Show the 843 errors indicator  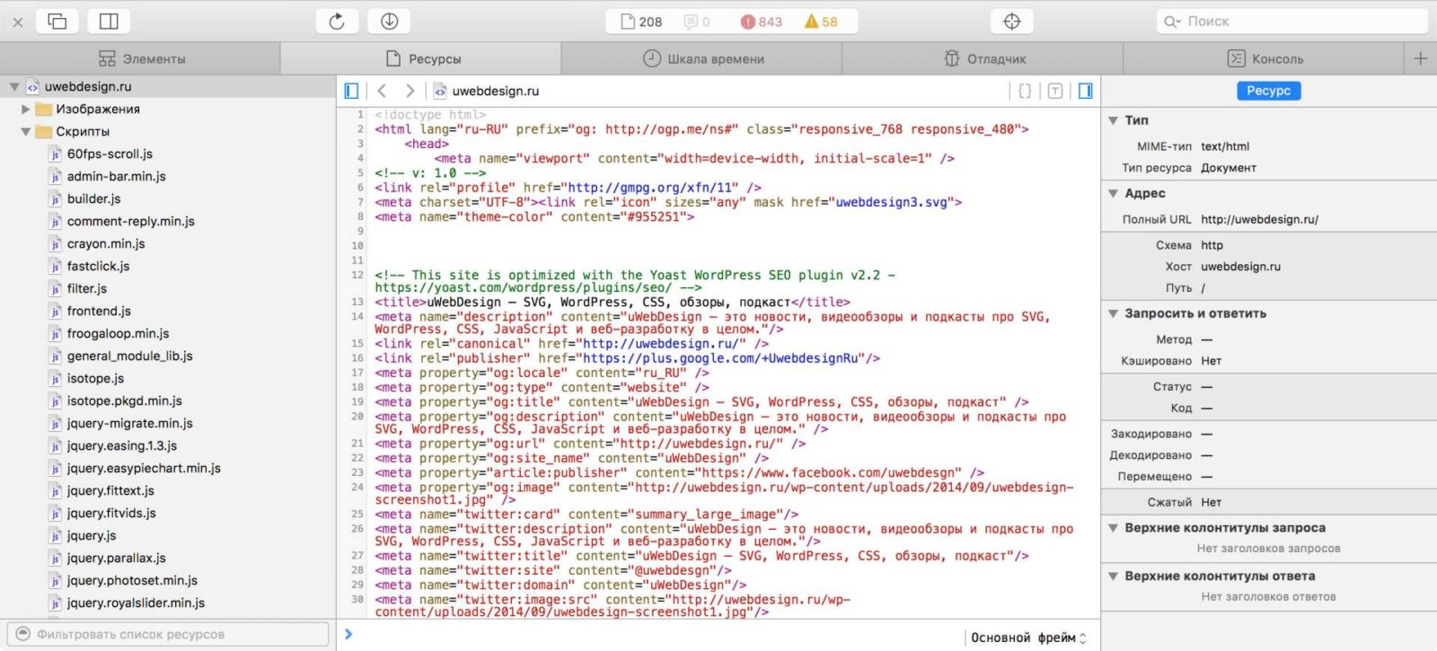(x=762, y=22)
